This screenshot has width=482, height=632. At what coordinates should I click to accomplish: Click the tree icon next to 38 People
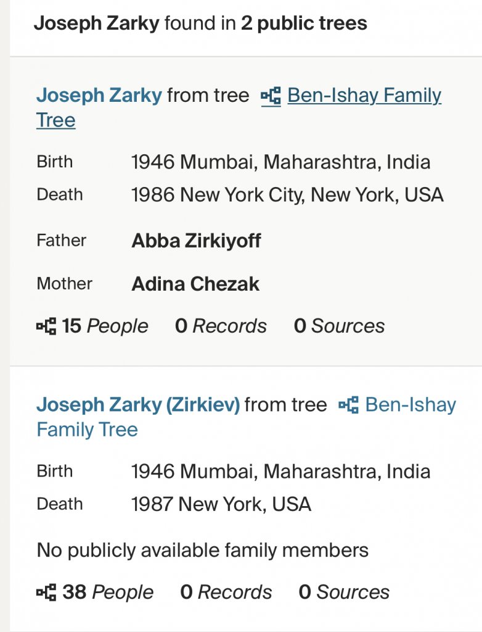[46, 592]
